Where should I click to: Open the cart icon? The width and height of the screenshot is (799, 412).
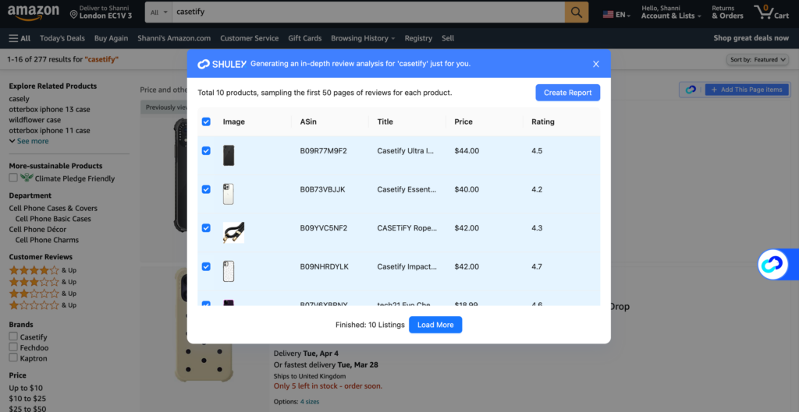pos(772,12)
